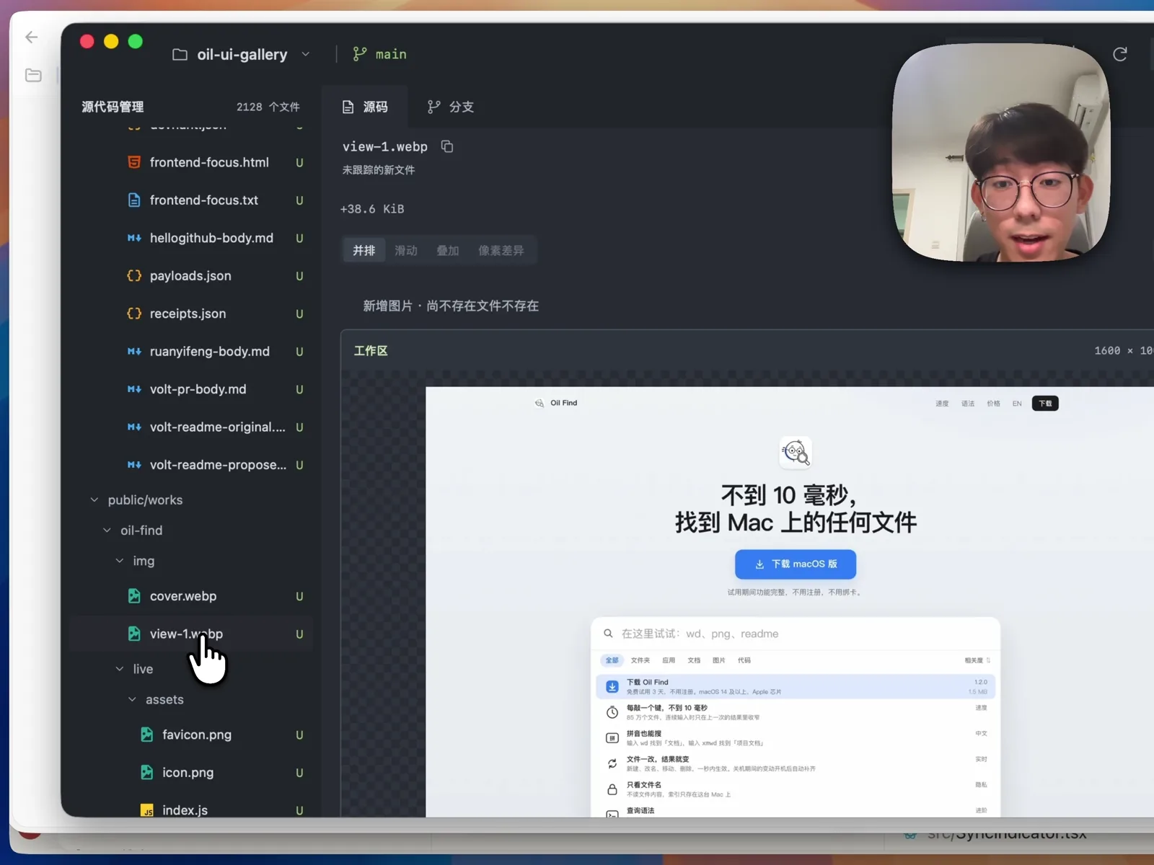The image size is (1154, 865).
Task: Select the 并排 comparison mode
Action: 364,250
